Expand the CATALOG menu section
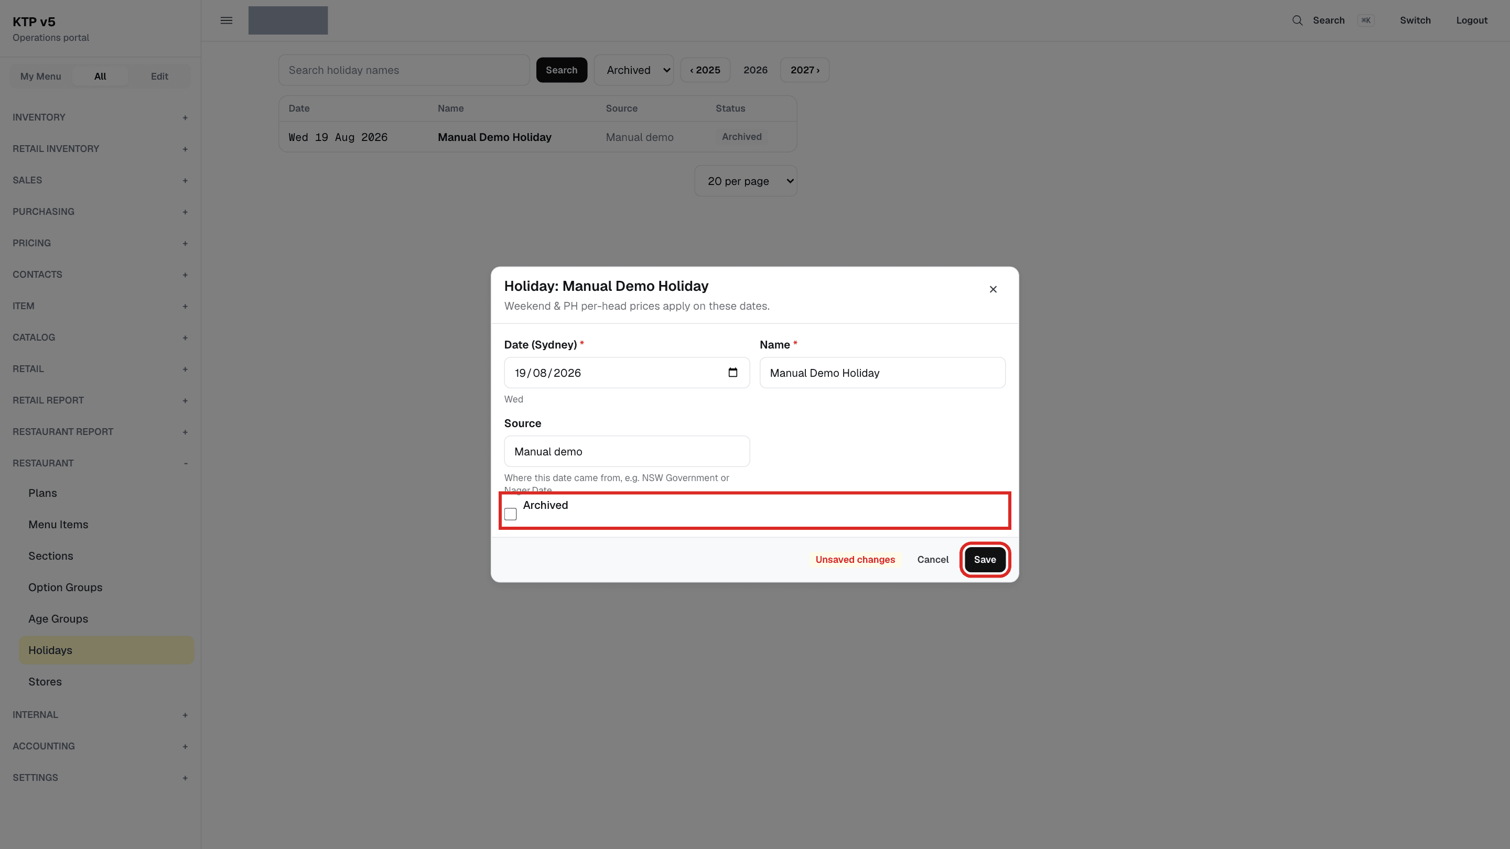The height and width of the screenshot is (849, 1510). (x=100, y=338)
